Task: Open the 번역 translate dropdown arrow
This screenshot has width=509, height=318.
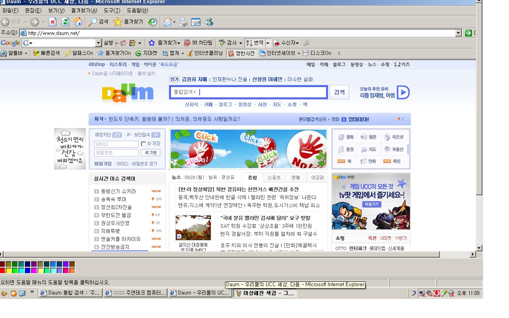Action: [x=268, y=43]
